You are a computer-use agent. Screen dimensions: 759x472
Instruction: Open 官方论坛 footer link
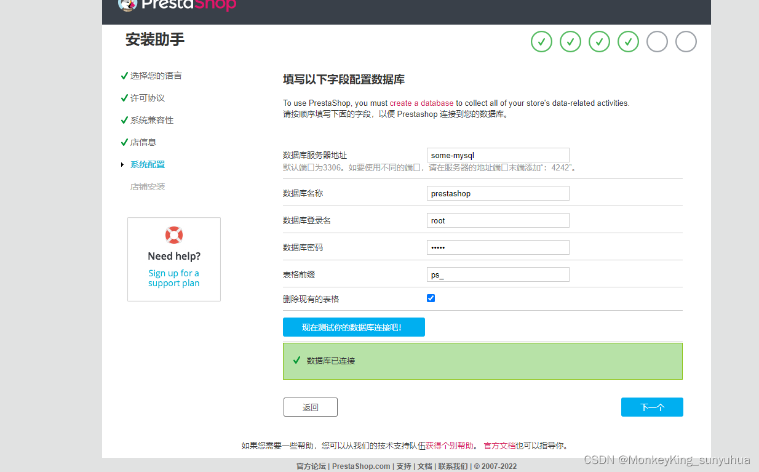pos(311,466)
